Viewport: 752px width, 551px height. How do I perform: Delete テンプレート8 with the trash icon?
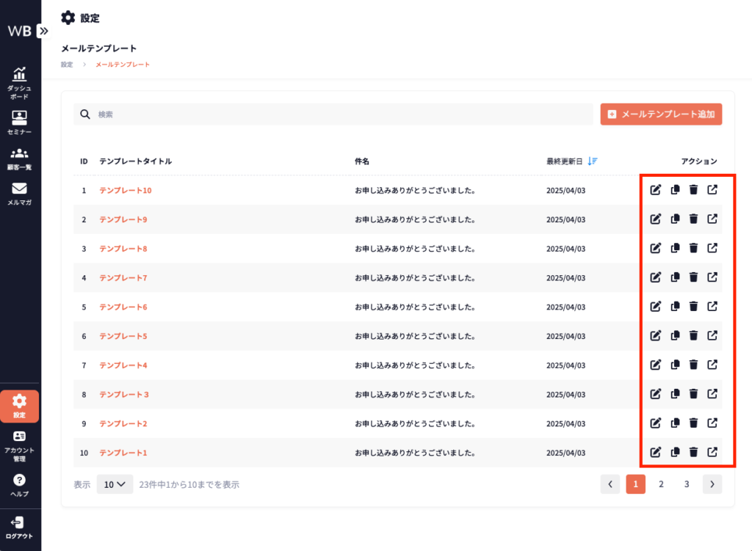693,248
